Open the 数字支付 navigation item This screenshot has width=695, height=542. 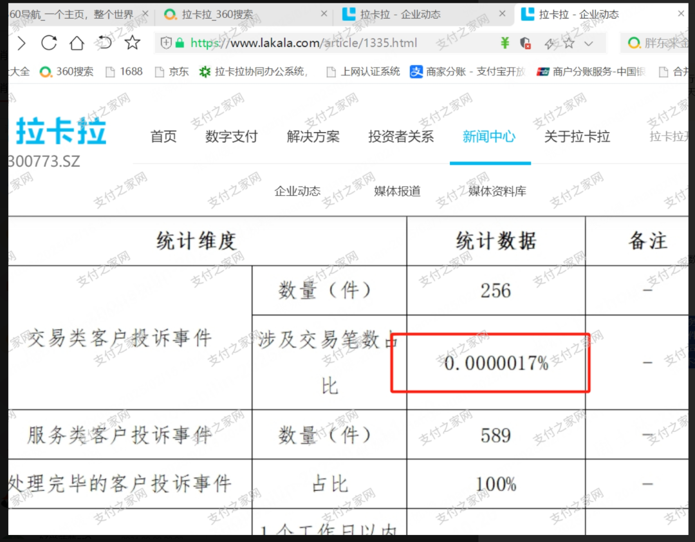coord(232,136)
